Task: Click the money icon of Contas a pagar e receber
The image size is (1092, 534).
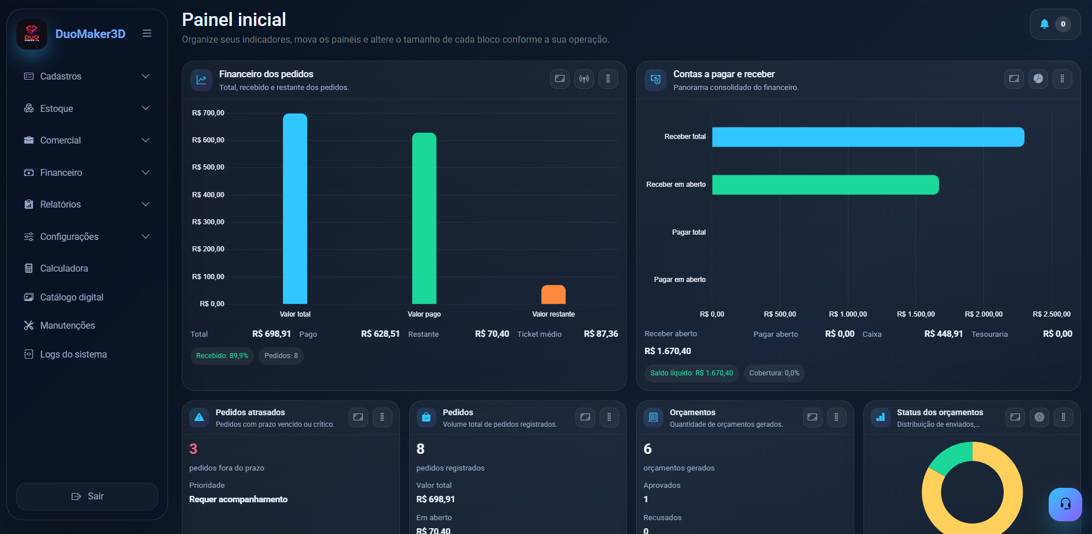Action: pos(656,80)
